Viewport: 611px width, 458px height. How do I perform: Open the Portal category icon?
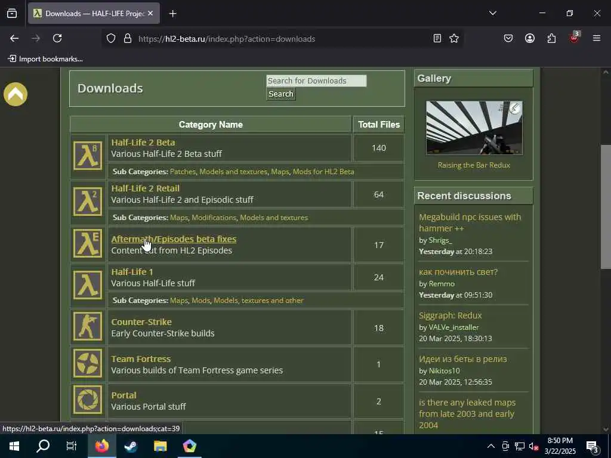(88, 400)
